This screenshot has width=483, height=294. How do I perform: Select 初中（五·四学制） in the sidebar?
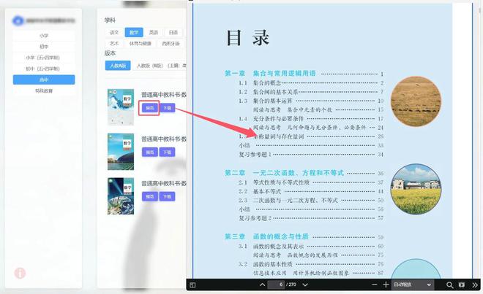(44, 69)
